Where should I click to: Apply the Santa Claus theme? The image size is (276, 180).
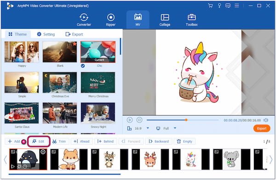click(22, 113)
